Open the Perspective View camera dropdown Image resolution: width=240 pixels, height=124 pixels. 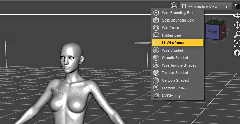click(206, 6)
